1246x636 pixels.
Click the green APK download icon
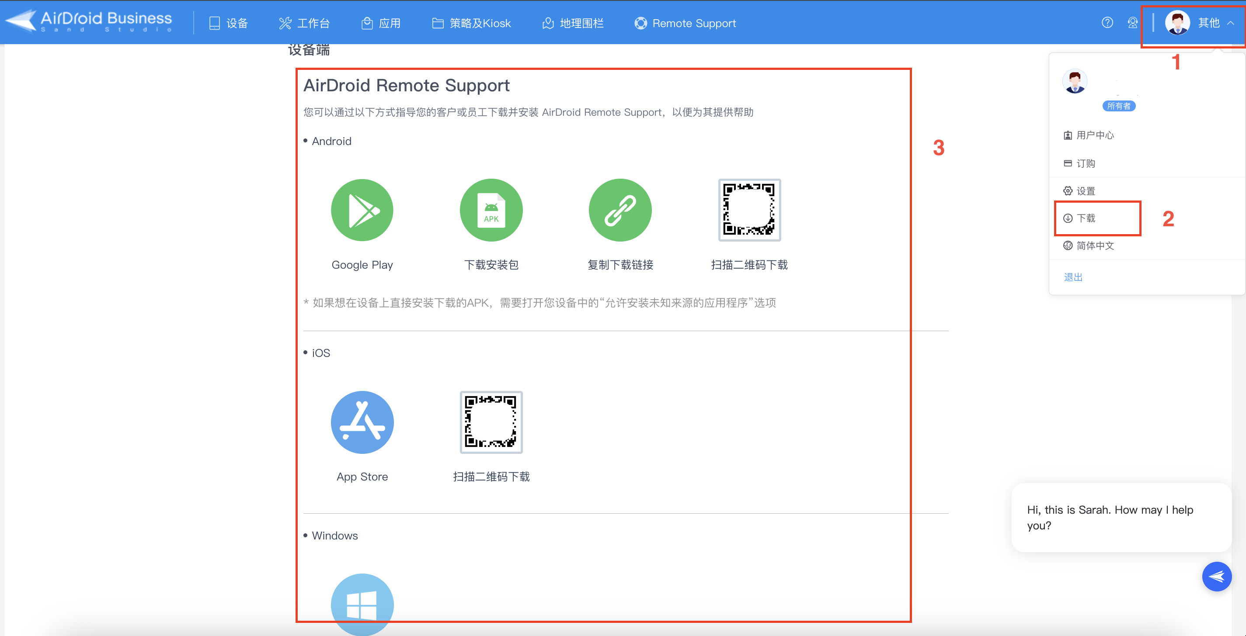coord(491,210)
